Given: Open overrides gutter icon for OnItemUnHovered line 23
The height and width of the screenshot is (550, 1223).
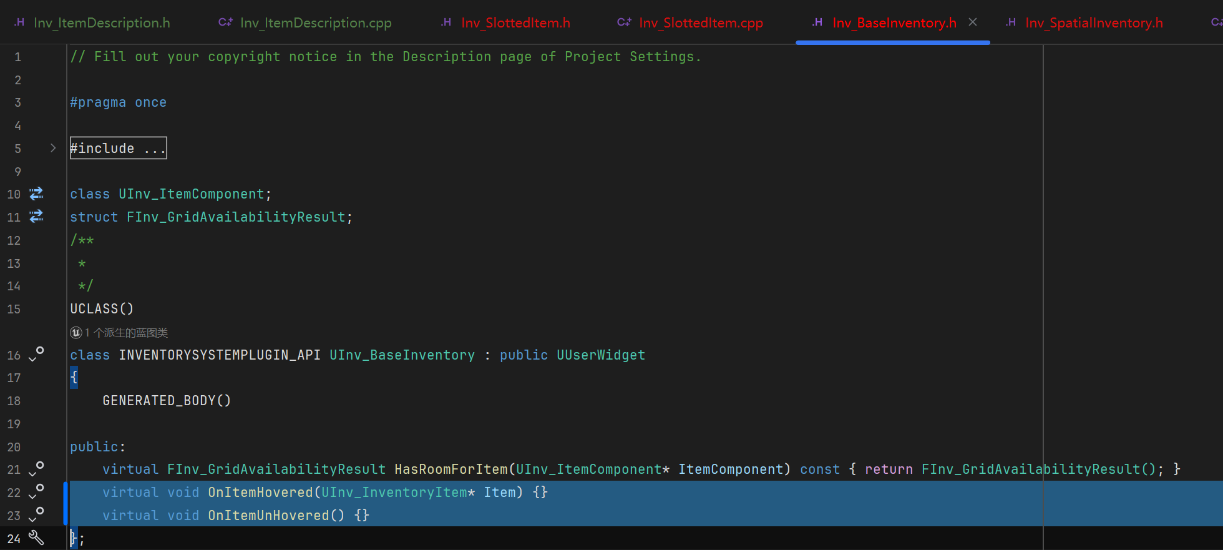Looking at the screenshot, I should [36, 514].
